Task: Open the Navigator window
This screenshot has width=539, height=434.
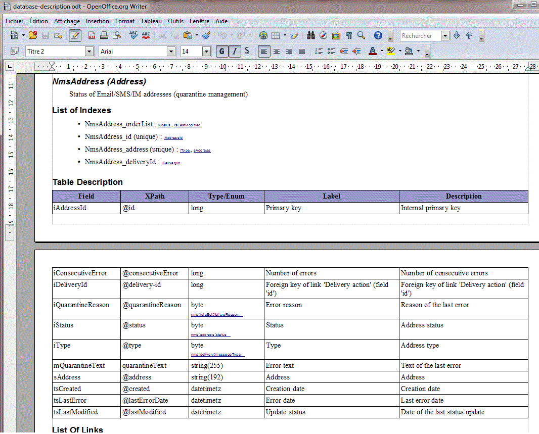Action: [x=323, y=35]
